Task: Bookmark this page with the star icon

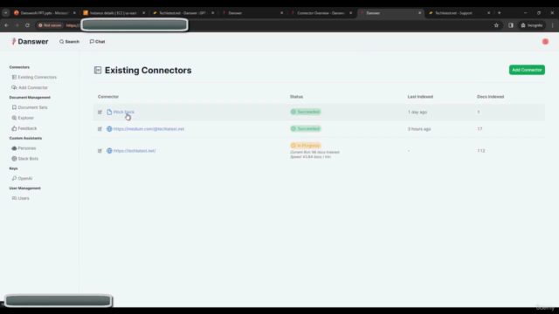Action: click(496, 25)
